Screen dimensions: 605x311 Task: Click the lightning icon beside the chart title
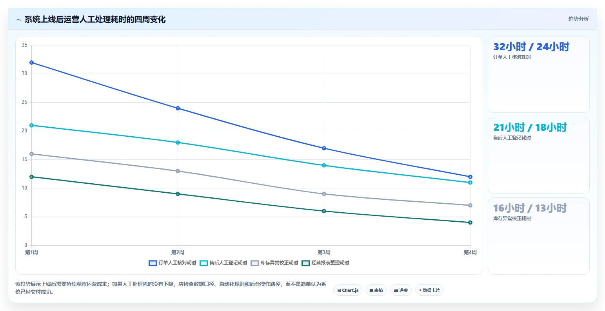(18, 20)
